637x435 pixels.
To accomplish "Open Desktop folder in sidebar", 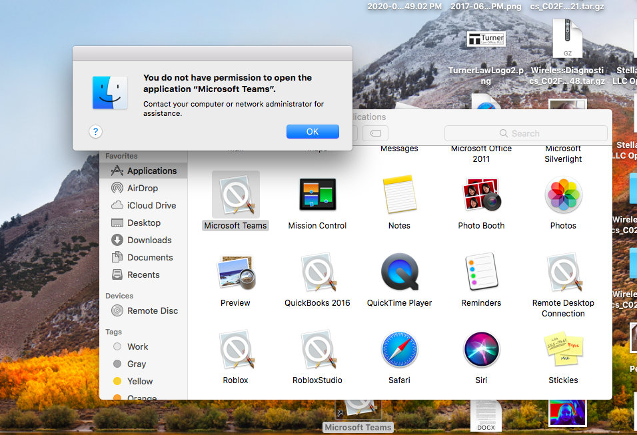I will pos(143,223).
